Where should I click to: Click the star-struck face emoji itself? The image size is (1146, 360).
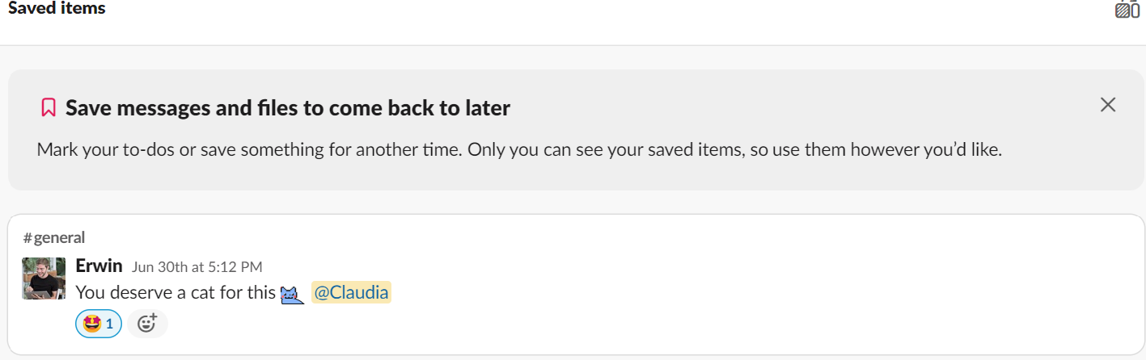[x=92, y=324]
